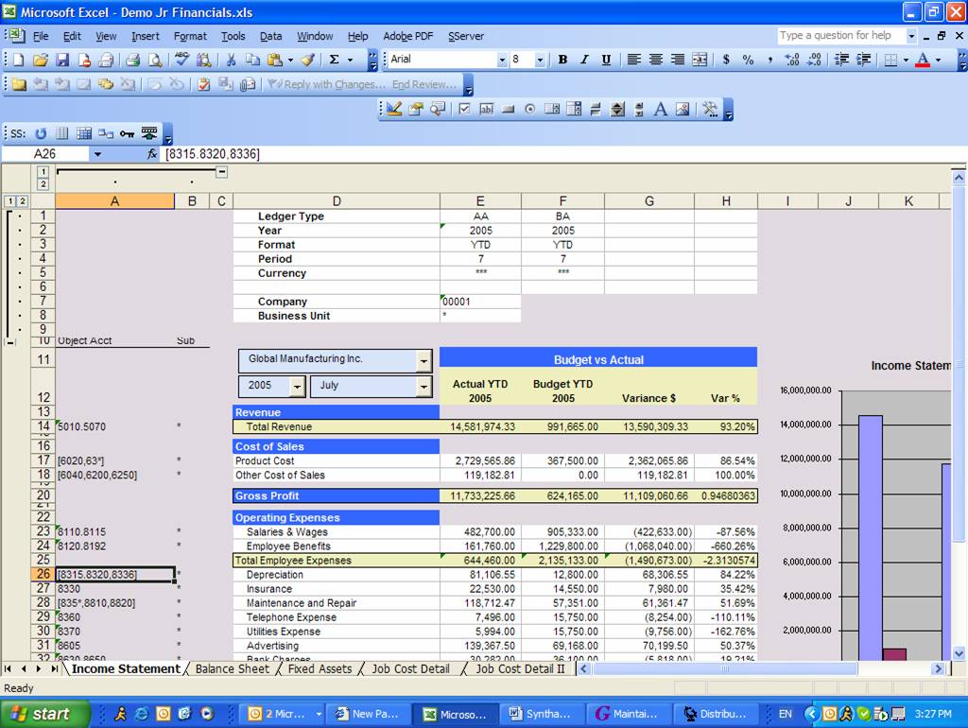Image resolution: width=968 pixels, height=728 pixels.
Task: Click the key icon on SS toolbar
Action: pos(128,133)
